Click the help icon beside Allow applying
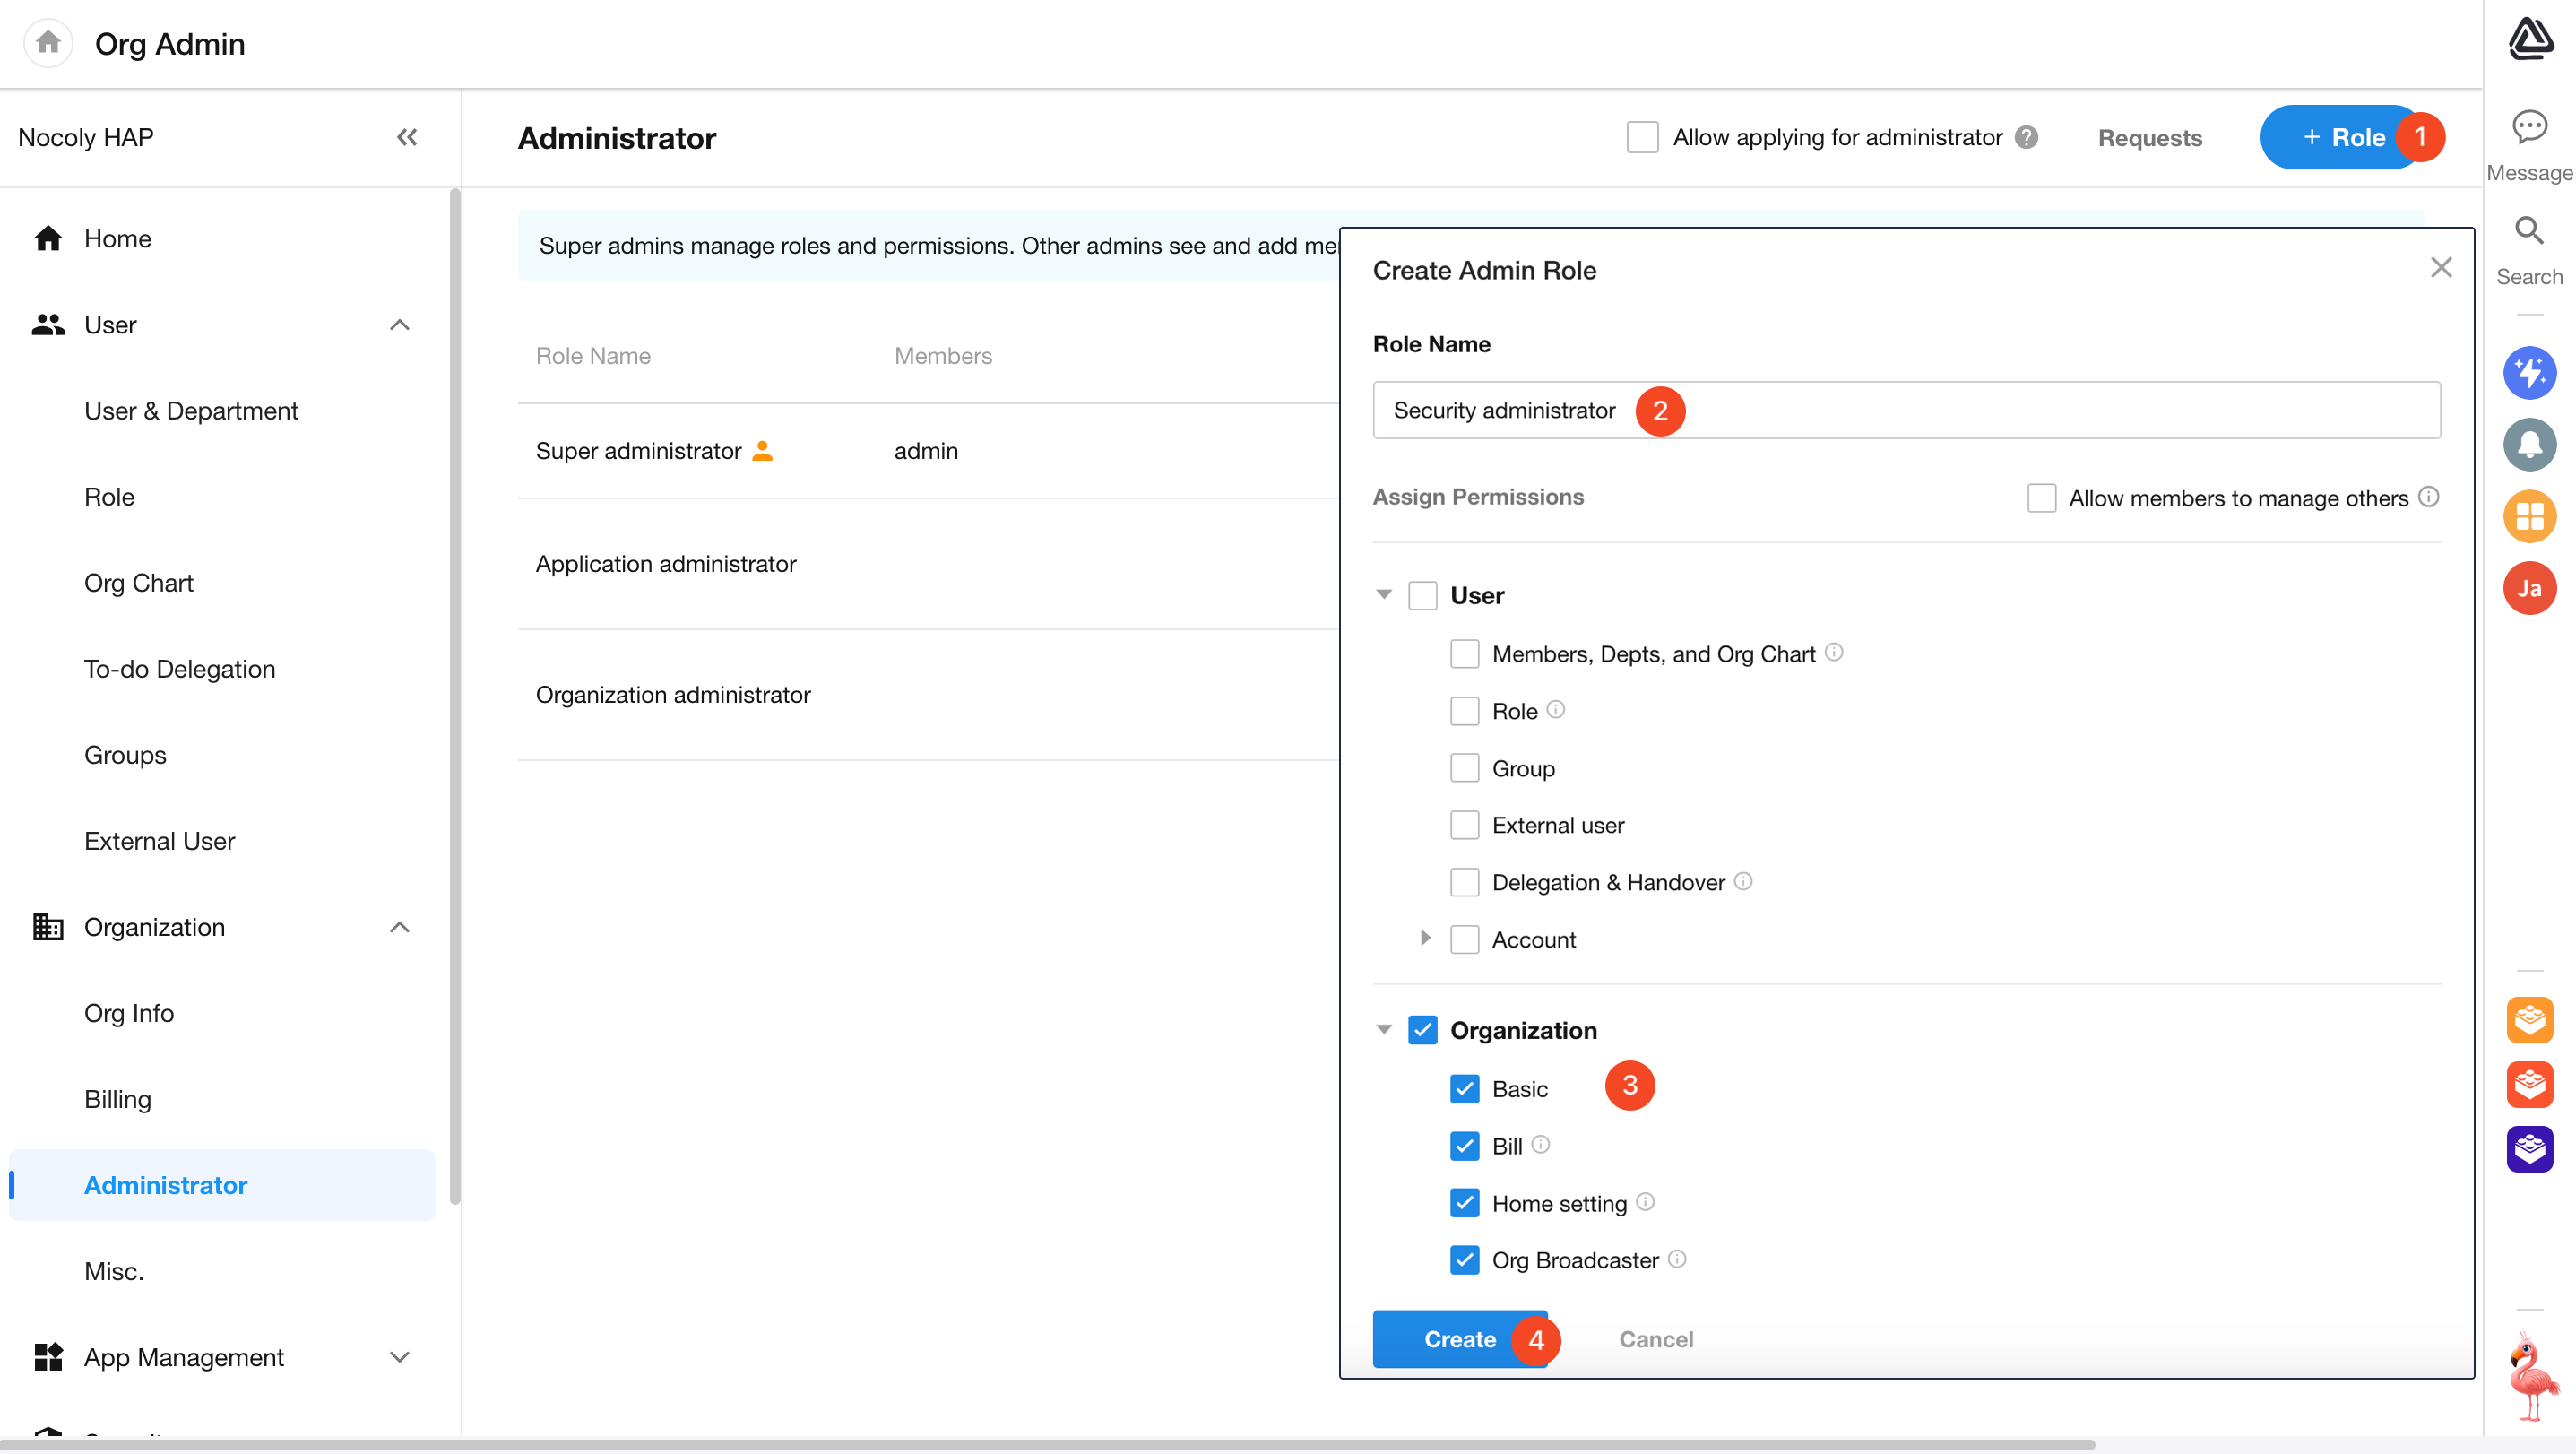This screenshot has height=1454, width=2576. coord(2026,137)
